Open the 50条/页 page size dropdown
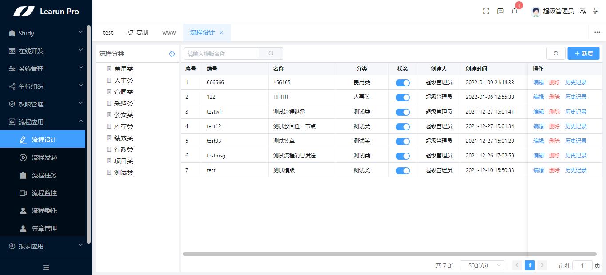Image resolution: width=606 pixels, height=275 pixels. pos(482,265)
